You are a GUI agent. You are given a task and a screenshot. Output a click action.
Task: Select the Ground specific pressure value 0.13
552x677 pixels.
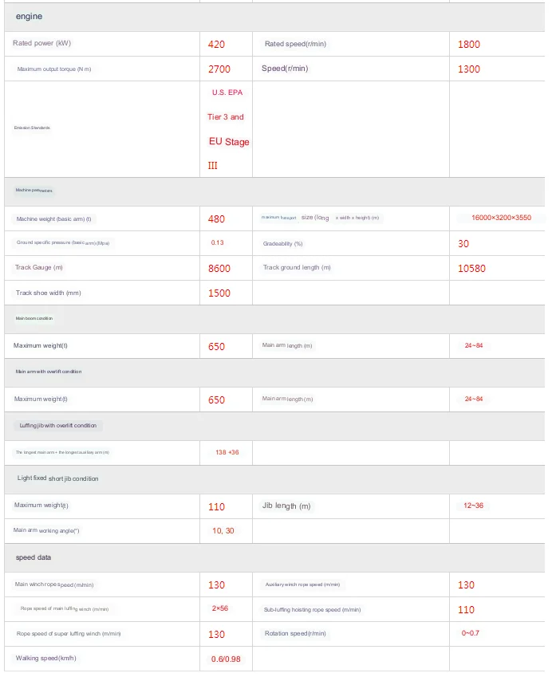(217, 242)
